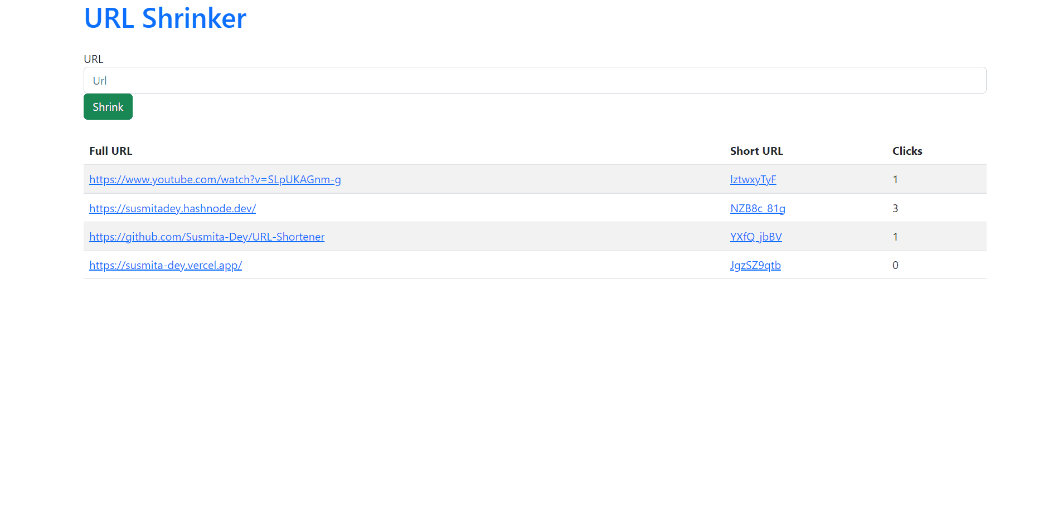This screenshot has height=519, width=1058.
Task: Follow the short URL for the YouTube row
Action: coord(753,179)
